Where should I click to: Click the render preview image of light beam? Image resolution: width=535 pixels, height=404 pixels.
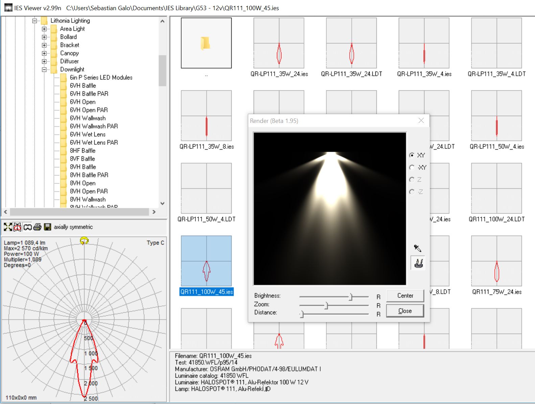point(330,209)
